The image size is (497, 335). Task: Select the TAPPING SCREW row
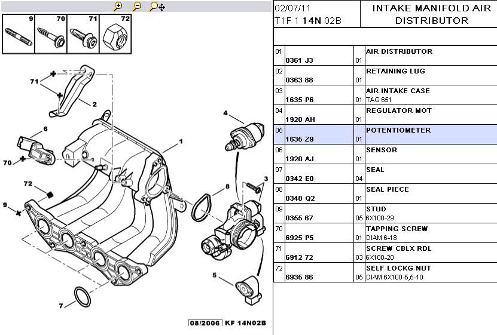385,233
